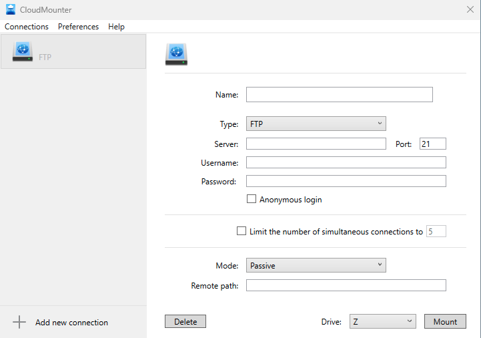This screenshot has width=481, height=338.
Task: Enable Anonymous login checkbox
Action: click(252, 199)
